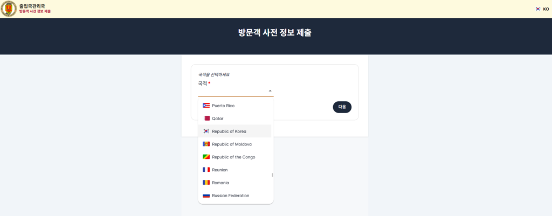Click the nationality input field
The image size is (552, 216).
pos(236,91)
